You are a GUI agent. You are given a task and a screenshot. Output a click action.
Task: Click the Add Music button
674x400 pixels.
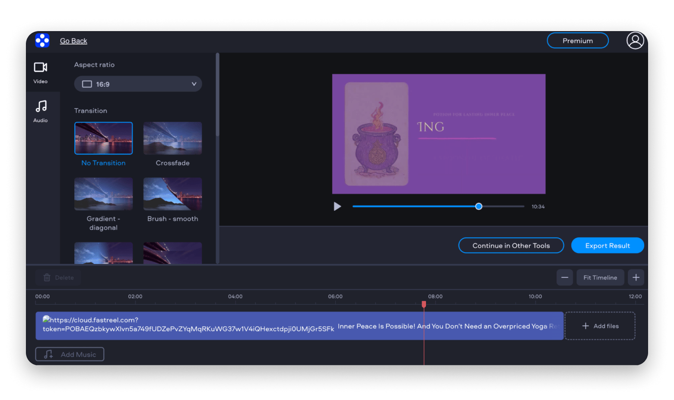point(70,354)
